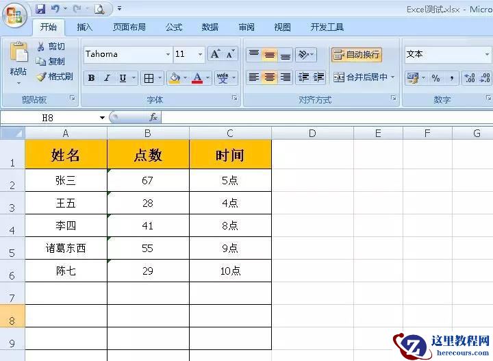Switch to the 公式 ribbon tab
This screenshot has height=361, width=493.
tap(174, 27)
